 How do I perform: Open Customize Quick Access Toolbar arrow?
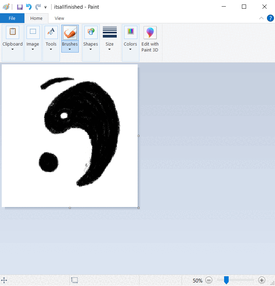[45, 7]
